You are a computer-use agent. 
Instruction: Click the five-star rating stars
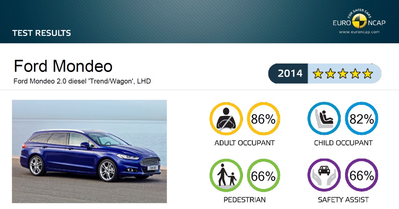click(343, 74)
